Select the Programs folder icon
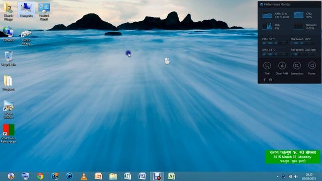Viewport: 322px width, 181px height. (9, 83)
